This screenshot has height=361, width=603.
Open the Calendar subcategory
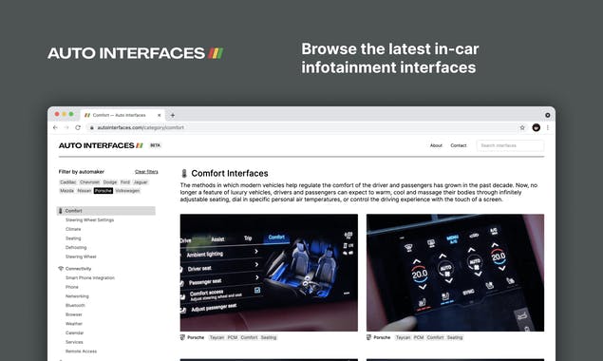coord(74,332)
